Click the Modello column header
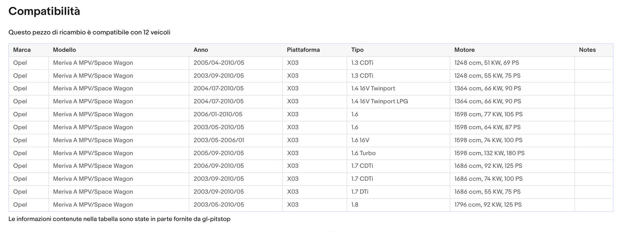This screenshot has height=232, width=622. [64, 50]
